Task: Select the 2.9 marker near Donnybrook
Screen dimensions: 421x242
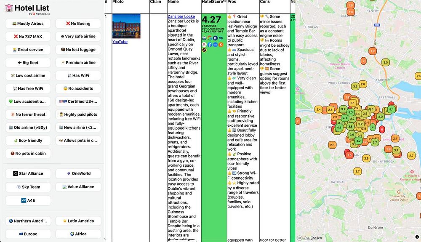Action: click(x=366, y=158)
